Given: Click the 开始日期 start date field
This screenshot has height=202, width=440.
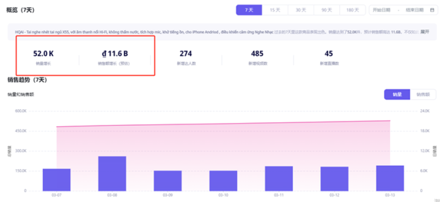Looking at the screenshot, I should coord(381,10).
